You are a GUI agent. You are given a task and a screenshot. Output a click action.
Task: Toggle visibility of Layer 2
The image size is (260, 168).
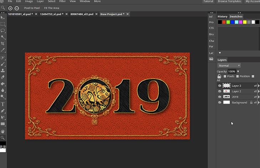pos(220,91)
